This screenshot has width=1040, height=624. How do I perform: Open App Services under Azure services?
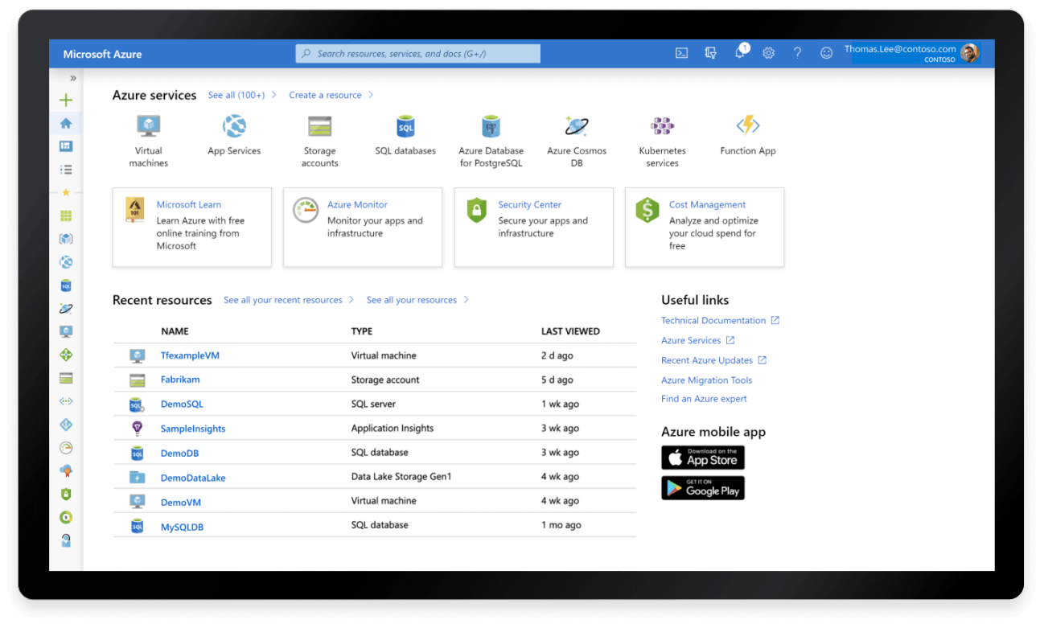234,135
